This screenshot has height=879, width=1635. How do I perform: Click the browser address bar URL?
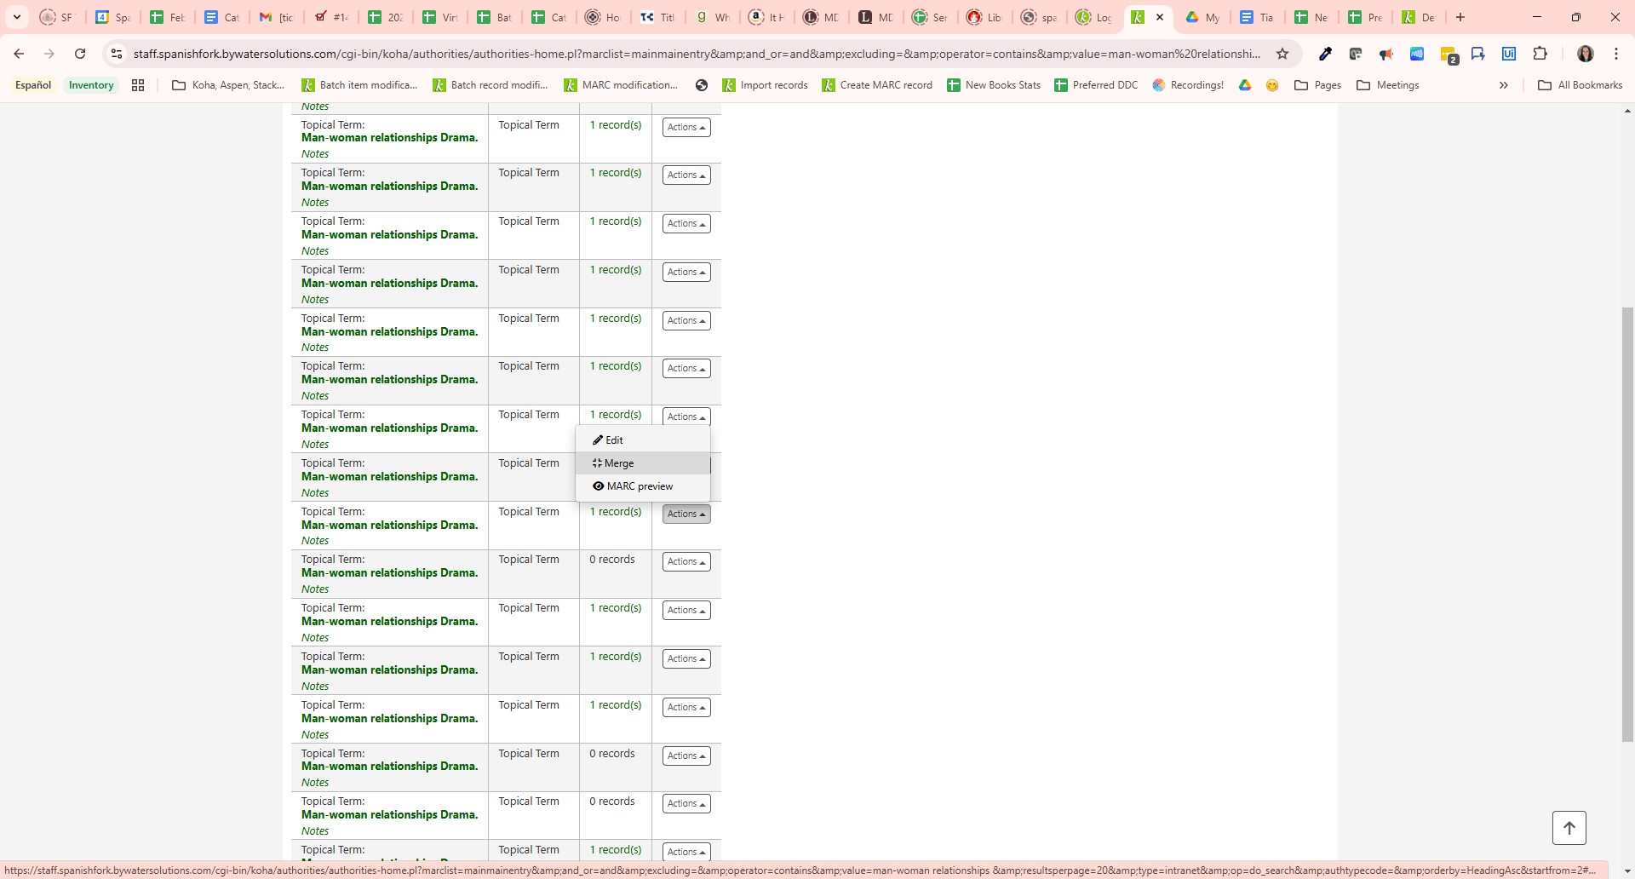696,54
